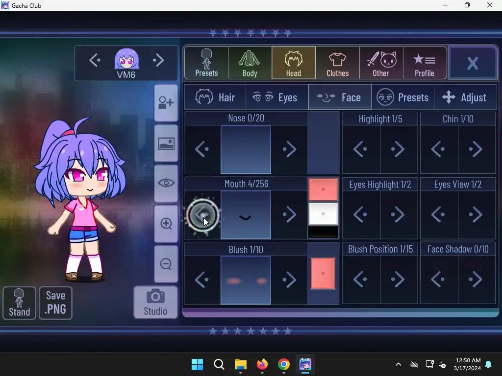Open the Windows Start menu
The height and width of the screenshot is (376, 502).
pos(197,364)
